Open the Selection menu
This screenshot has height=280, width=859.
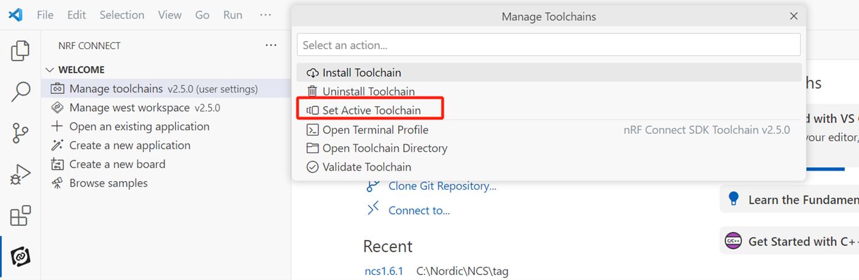tap(121, 15)
